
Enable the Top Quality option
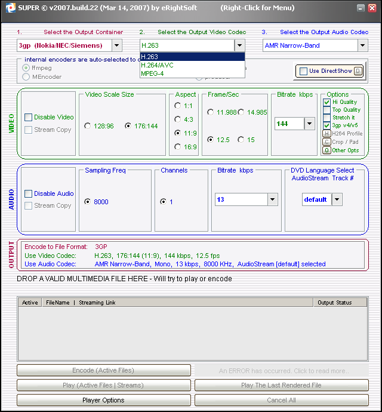(326, 110)
